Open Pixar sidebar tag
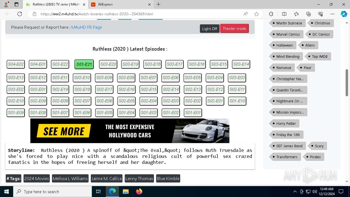 305,68
